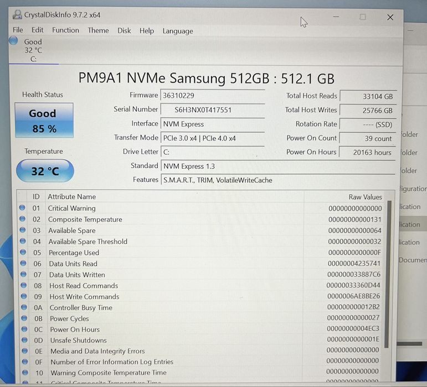Click the status dot for Host Write Commands
This screenshot has width=427, height=387.
(24, 296)
